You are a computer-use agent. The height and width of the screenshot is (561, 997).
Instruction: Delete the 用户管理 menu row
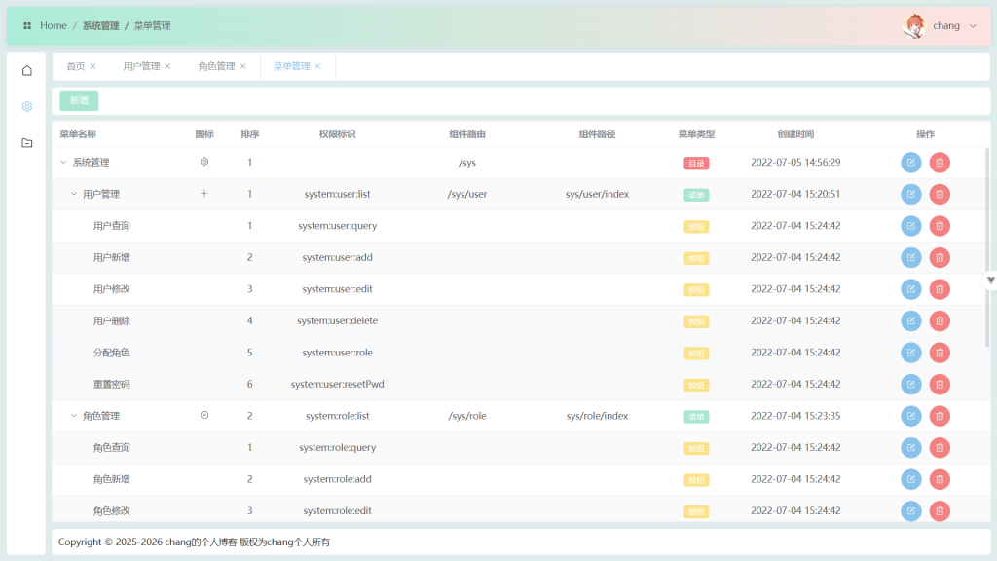point(939,194)
